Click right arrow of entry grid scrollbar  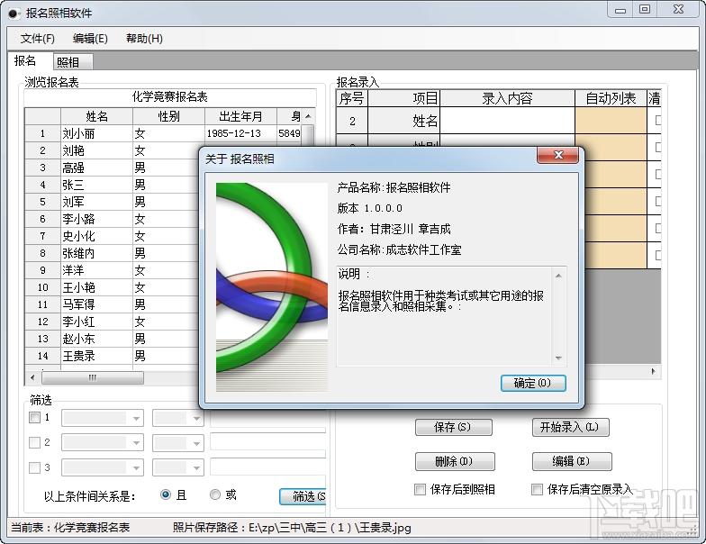point(654,371)
